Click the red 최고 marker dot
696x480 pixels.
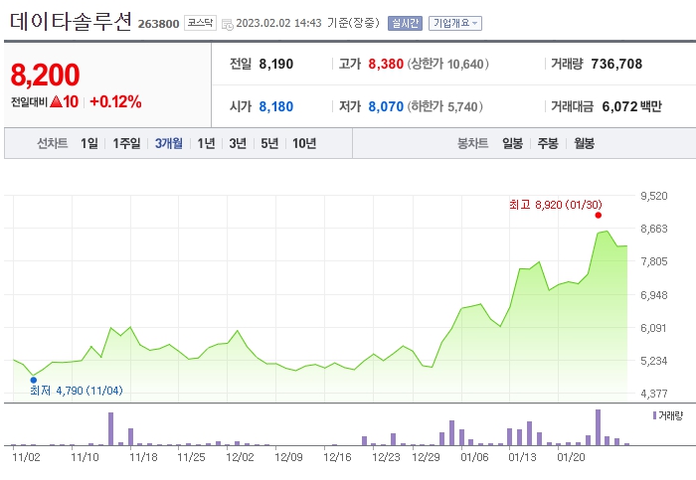pyautogui.click(x=599, y=216)
